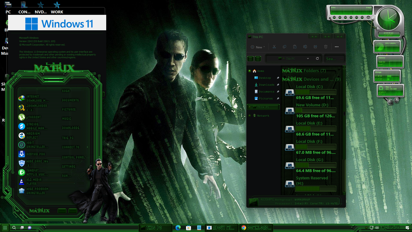Open Microsoft Edge from taskbar
412x232 pixels.
coord(178,227)
